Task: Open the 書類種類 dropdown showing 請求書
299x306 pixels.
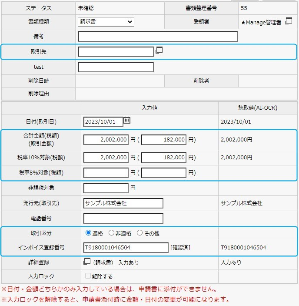Action: coord(106,22)
